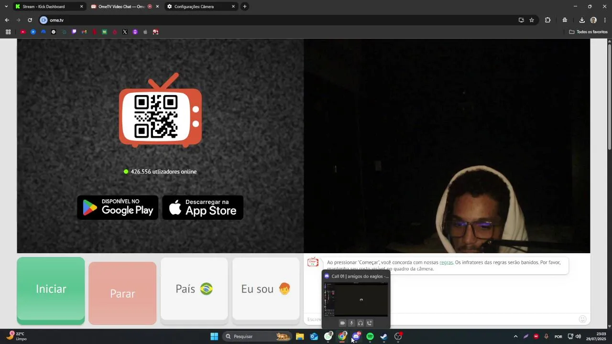Open Outlook from the taskbar
This screenshot has width=612, height=344.
click(x=314, y=336)
